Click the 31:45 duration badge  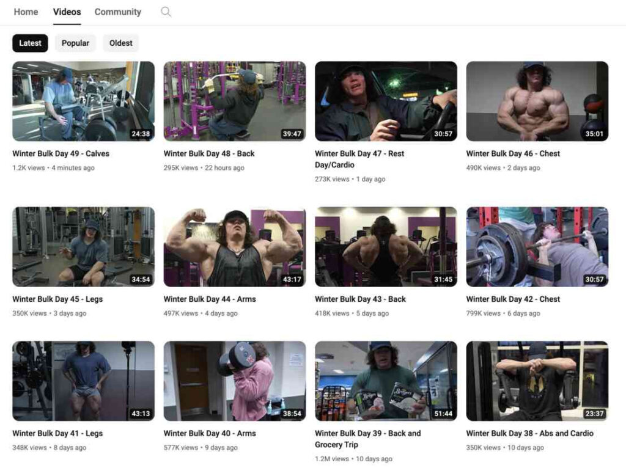[x=443, y=279]
